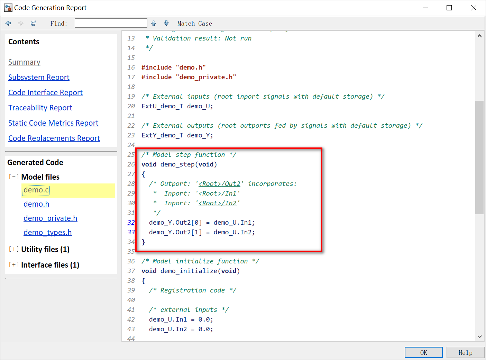
Task: Click the 'demo_Y.Out2[1] = demo_U.In2;' statement
Action: pyautogui.click(x=202, y=232)
